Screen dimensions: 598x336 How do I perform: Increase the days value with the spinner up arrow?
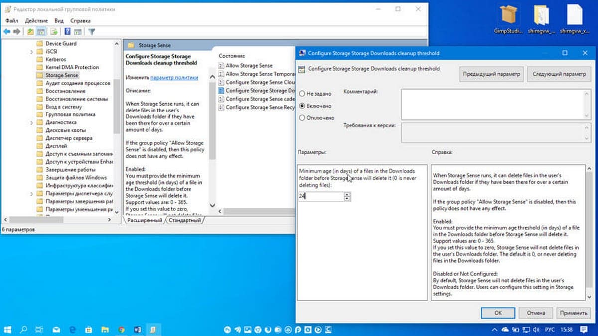[x=347, y=194]
